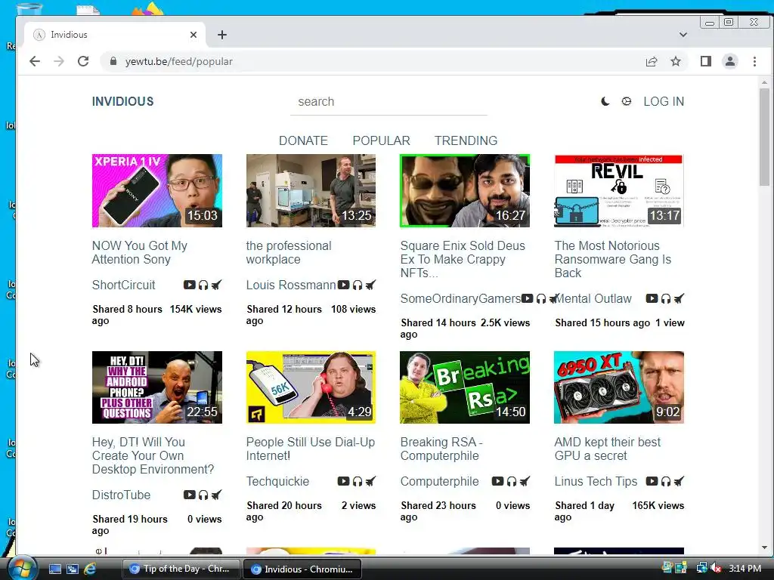Watch SomeOrdinaryGamers video on YouTube icon

pos(527,298)
